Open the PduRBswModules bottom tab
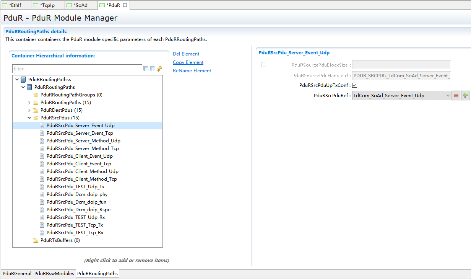471x279 pixels. click(x=54, y=274)
